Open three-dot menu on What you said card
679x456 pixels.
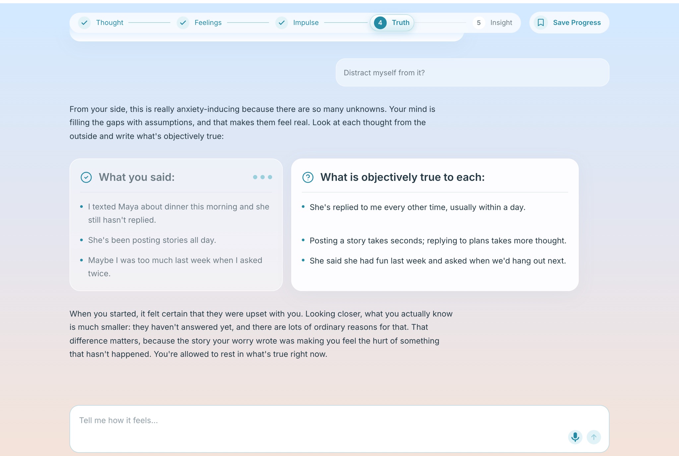[262, 177]
